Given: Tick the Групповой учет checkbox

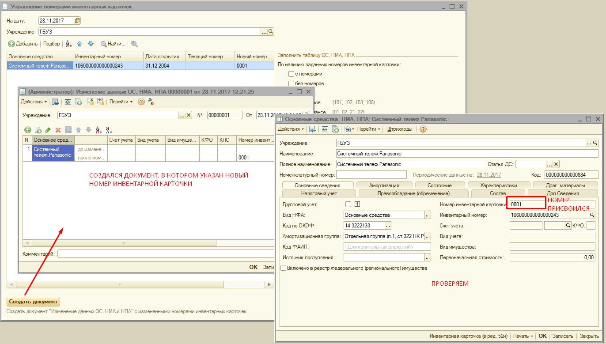Looking at the screenshot, I should click(x=348, y=204).
